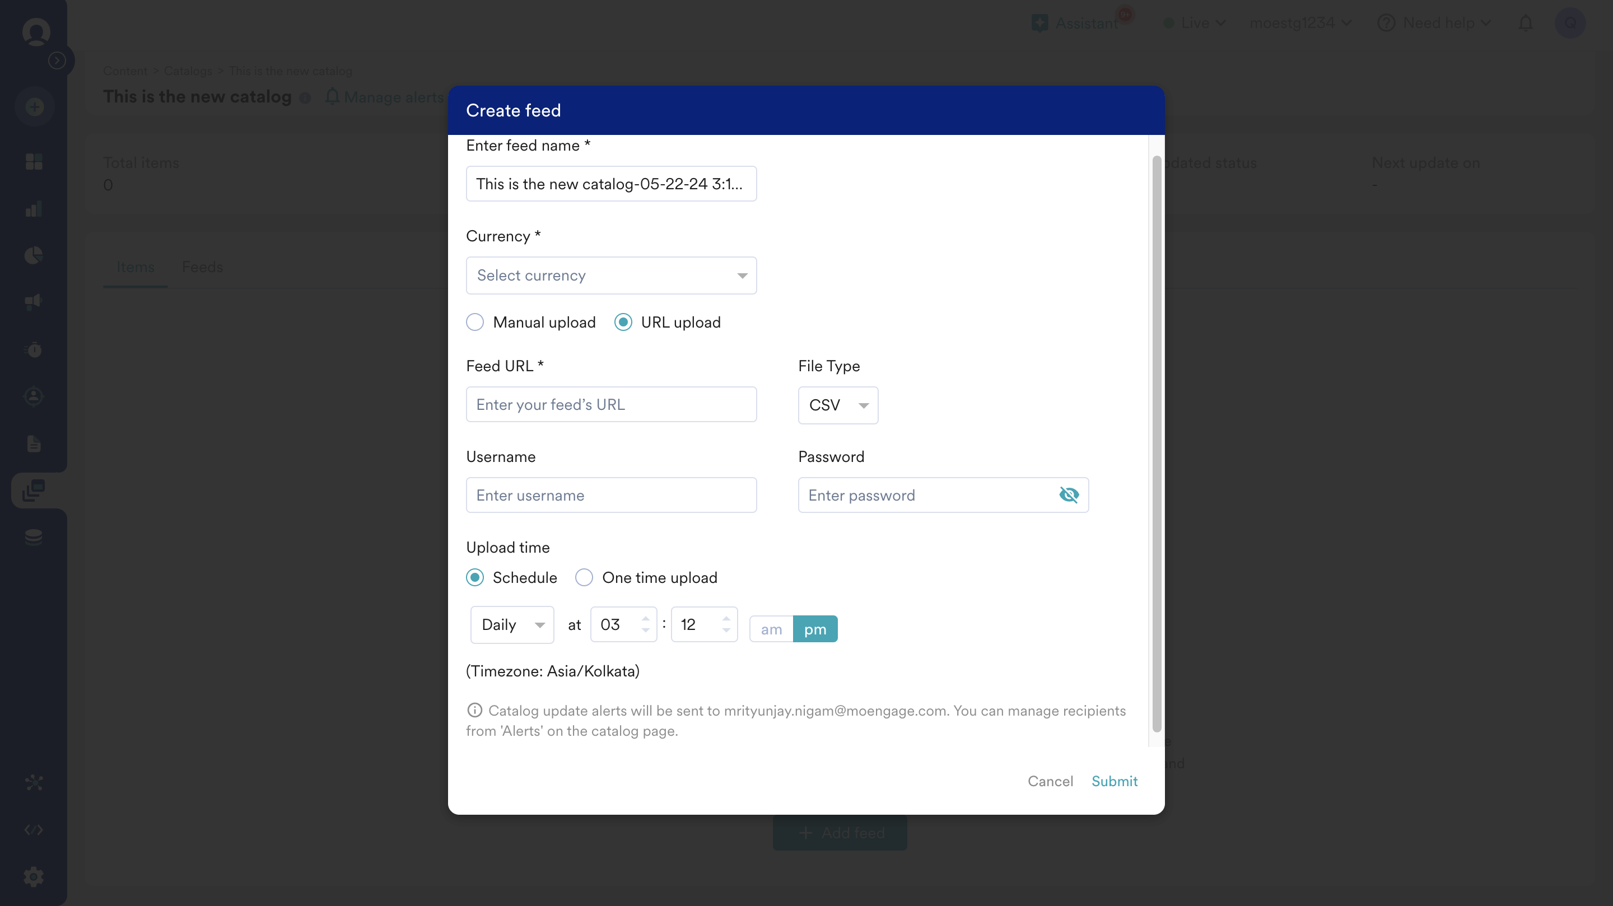The width and height of the screenshot is (1613, 906).
Task: Open the Daily frequency dropdown
Action: [511, 624]
